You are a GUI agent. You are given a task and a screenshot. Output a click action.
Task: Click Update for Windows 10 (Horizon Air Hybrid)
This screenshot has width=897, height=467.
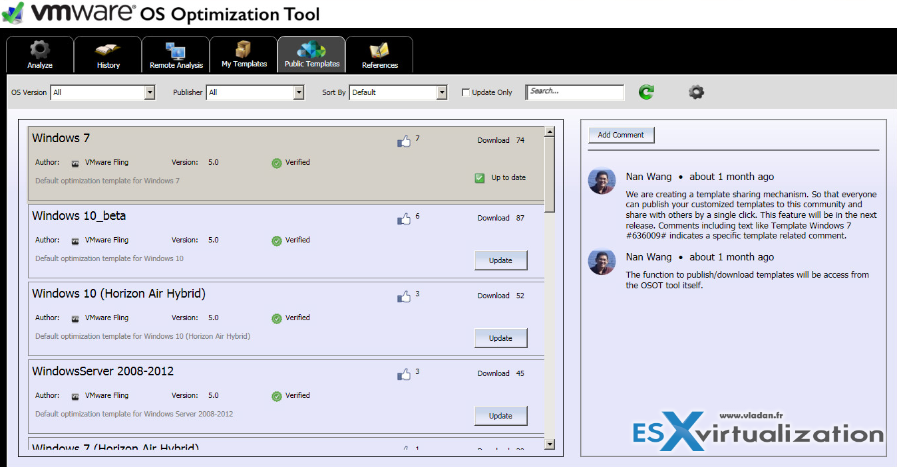pyautogui.click(x=500, y=338)
